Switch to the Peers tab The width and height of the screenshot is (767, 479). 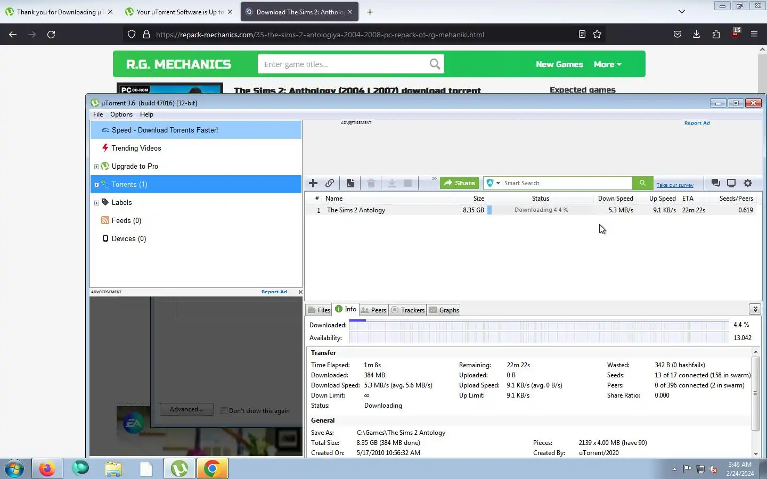point(374,310)
